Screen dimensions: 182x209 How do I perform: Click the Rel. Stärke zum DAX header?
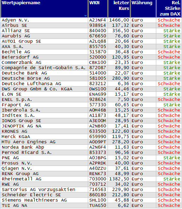[169, 9]
